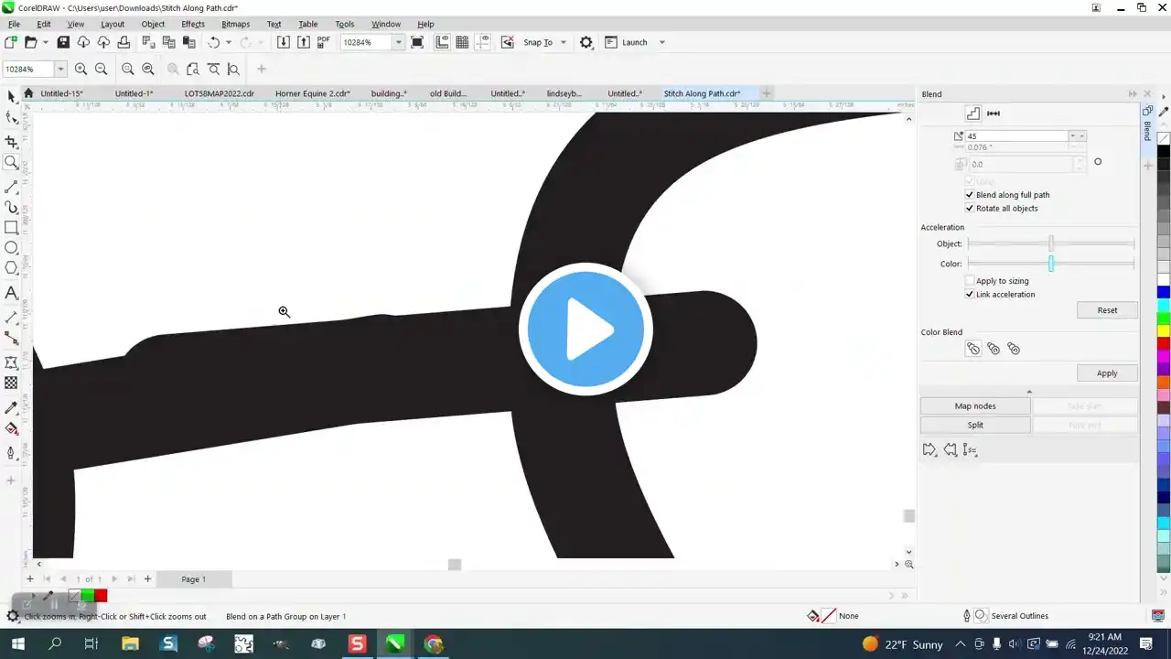Open the zoom levels dropdown in zoom toolbar
Image resolution: width=1171 pixels, height=659 pixels.
[60, 69]
